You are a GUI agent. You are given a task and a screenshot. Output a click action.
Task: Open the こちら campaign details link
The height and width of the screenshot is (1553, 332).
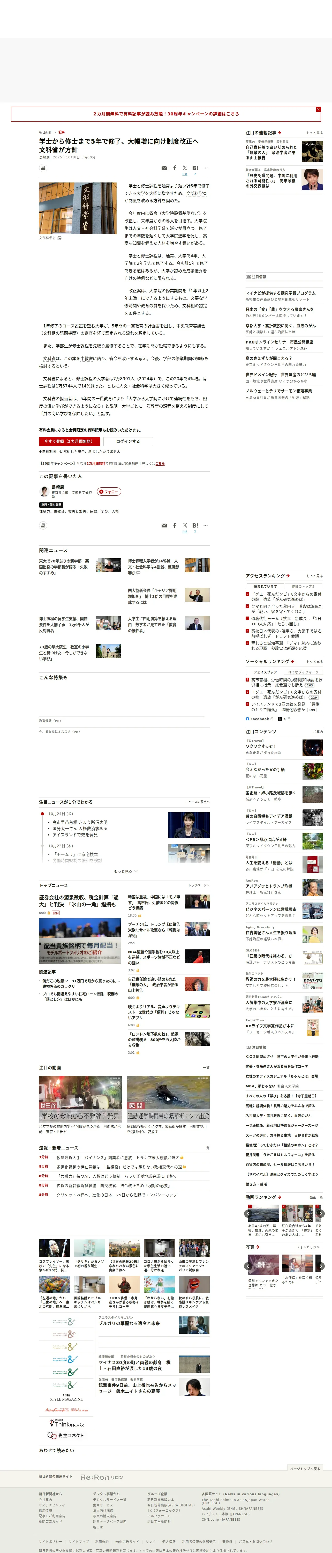(160, 464)
